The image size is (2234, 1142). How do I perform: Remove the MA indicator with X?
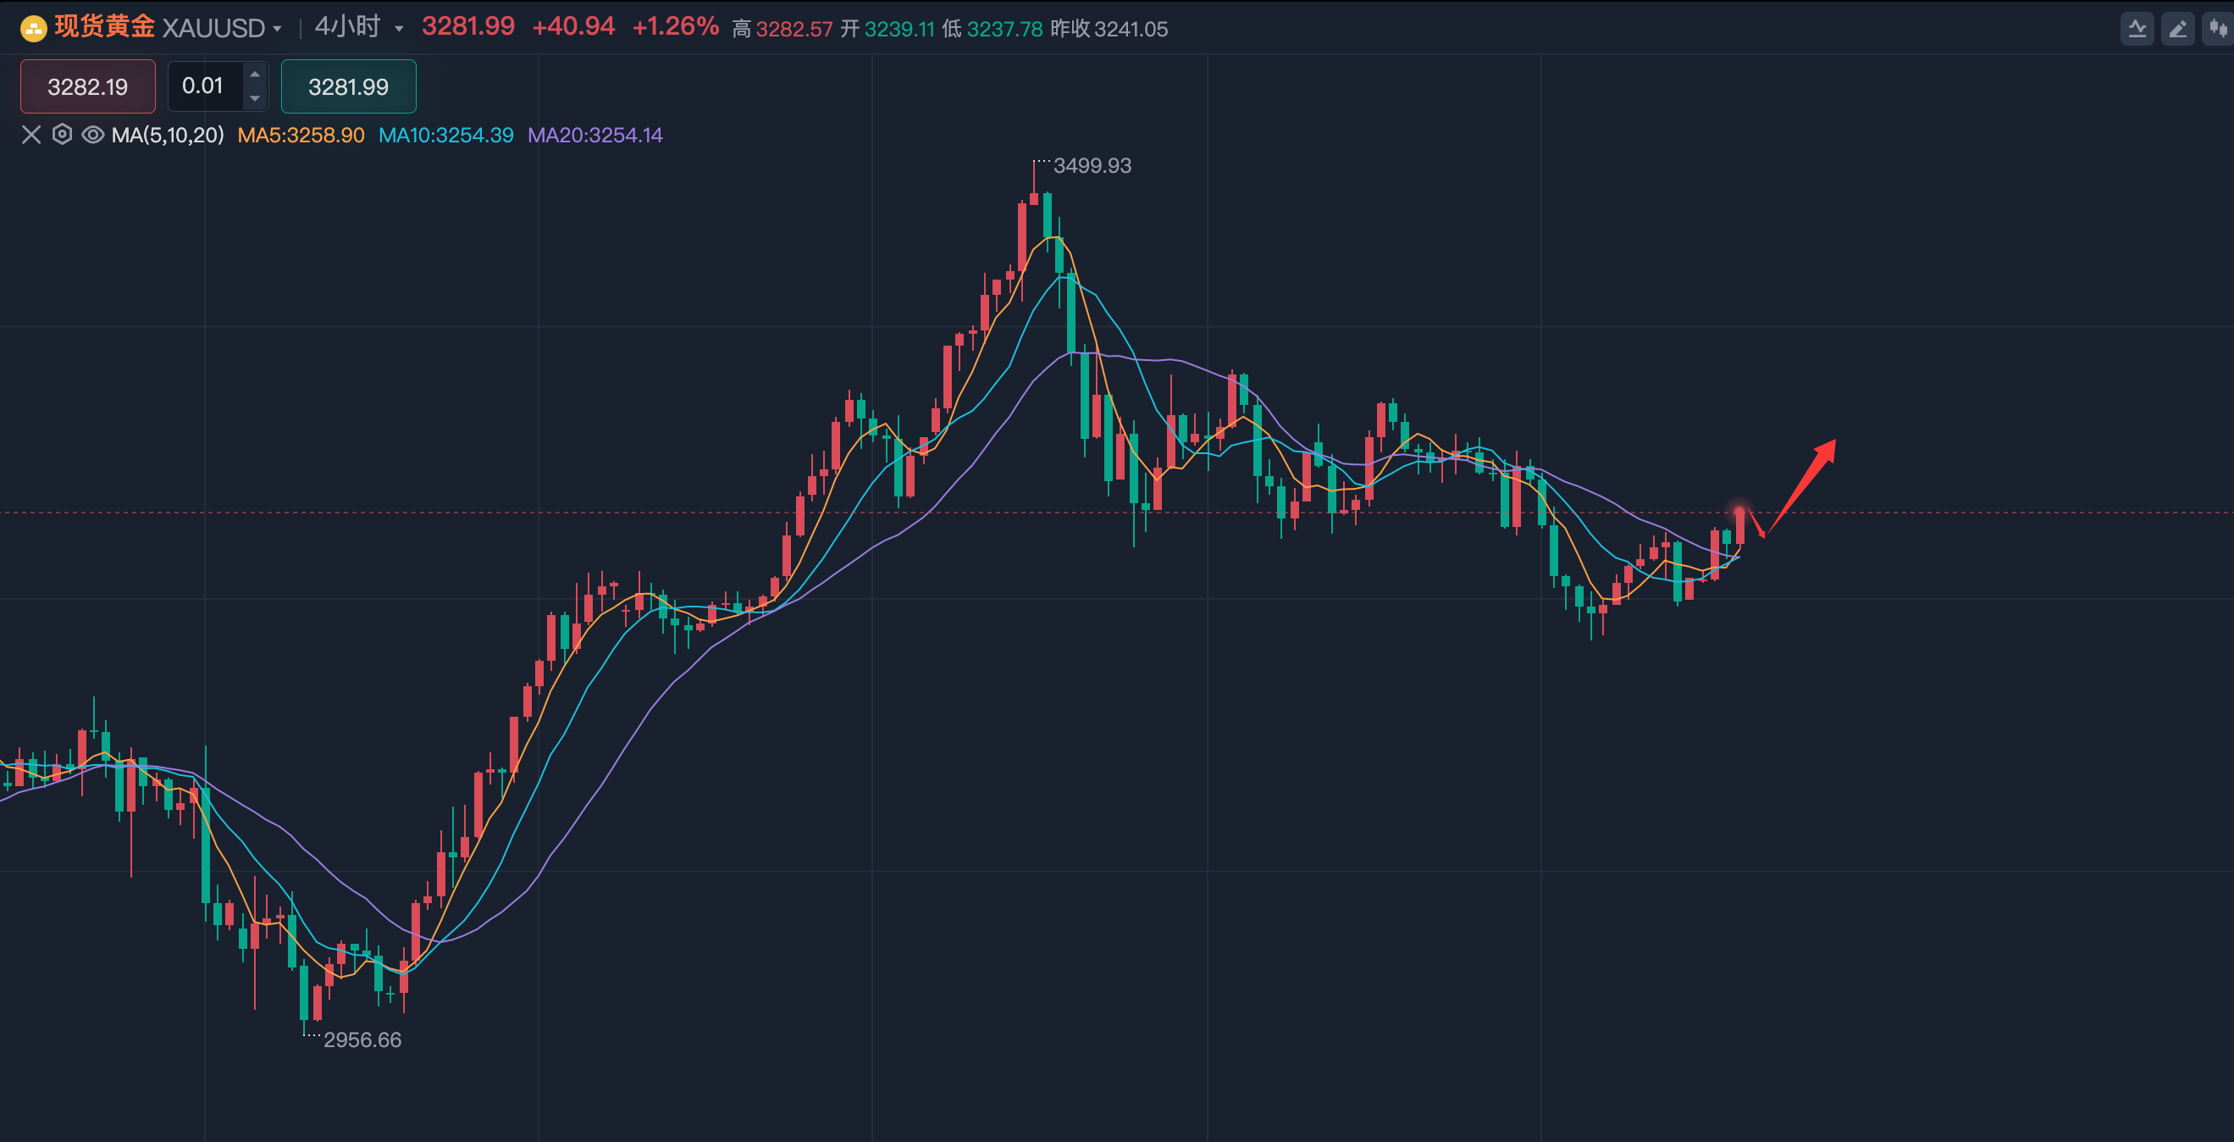[x=31, y=135]
